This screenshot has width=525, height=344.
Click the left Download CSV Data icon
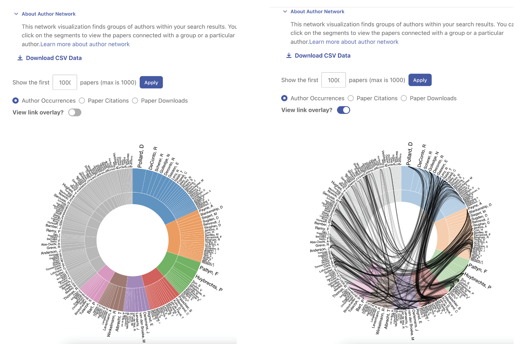[20, 58]
